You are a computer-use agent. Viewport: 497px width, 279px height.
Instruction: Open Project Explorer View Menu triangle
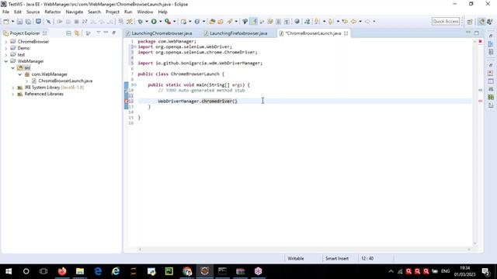click(99, 33)
